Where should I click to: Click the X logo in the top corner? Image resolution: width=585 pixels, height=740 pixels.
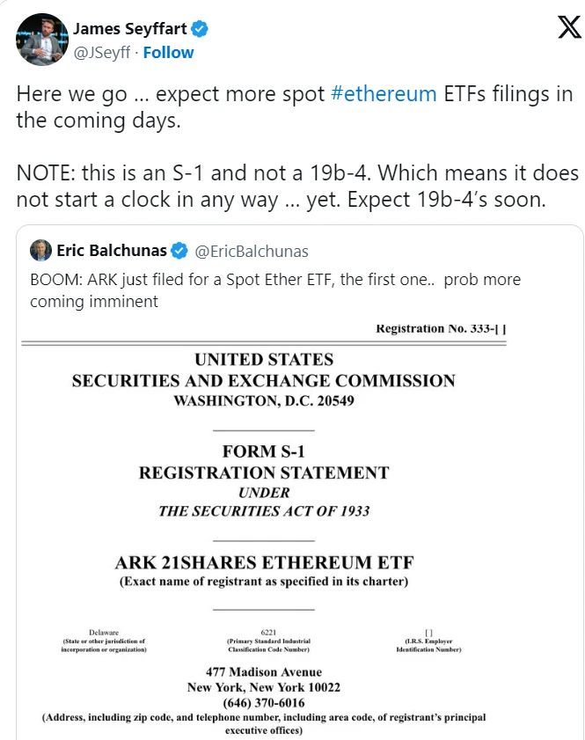coord(571,26)
